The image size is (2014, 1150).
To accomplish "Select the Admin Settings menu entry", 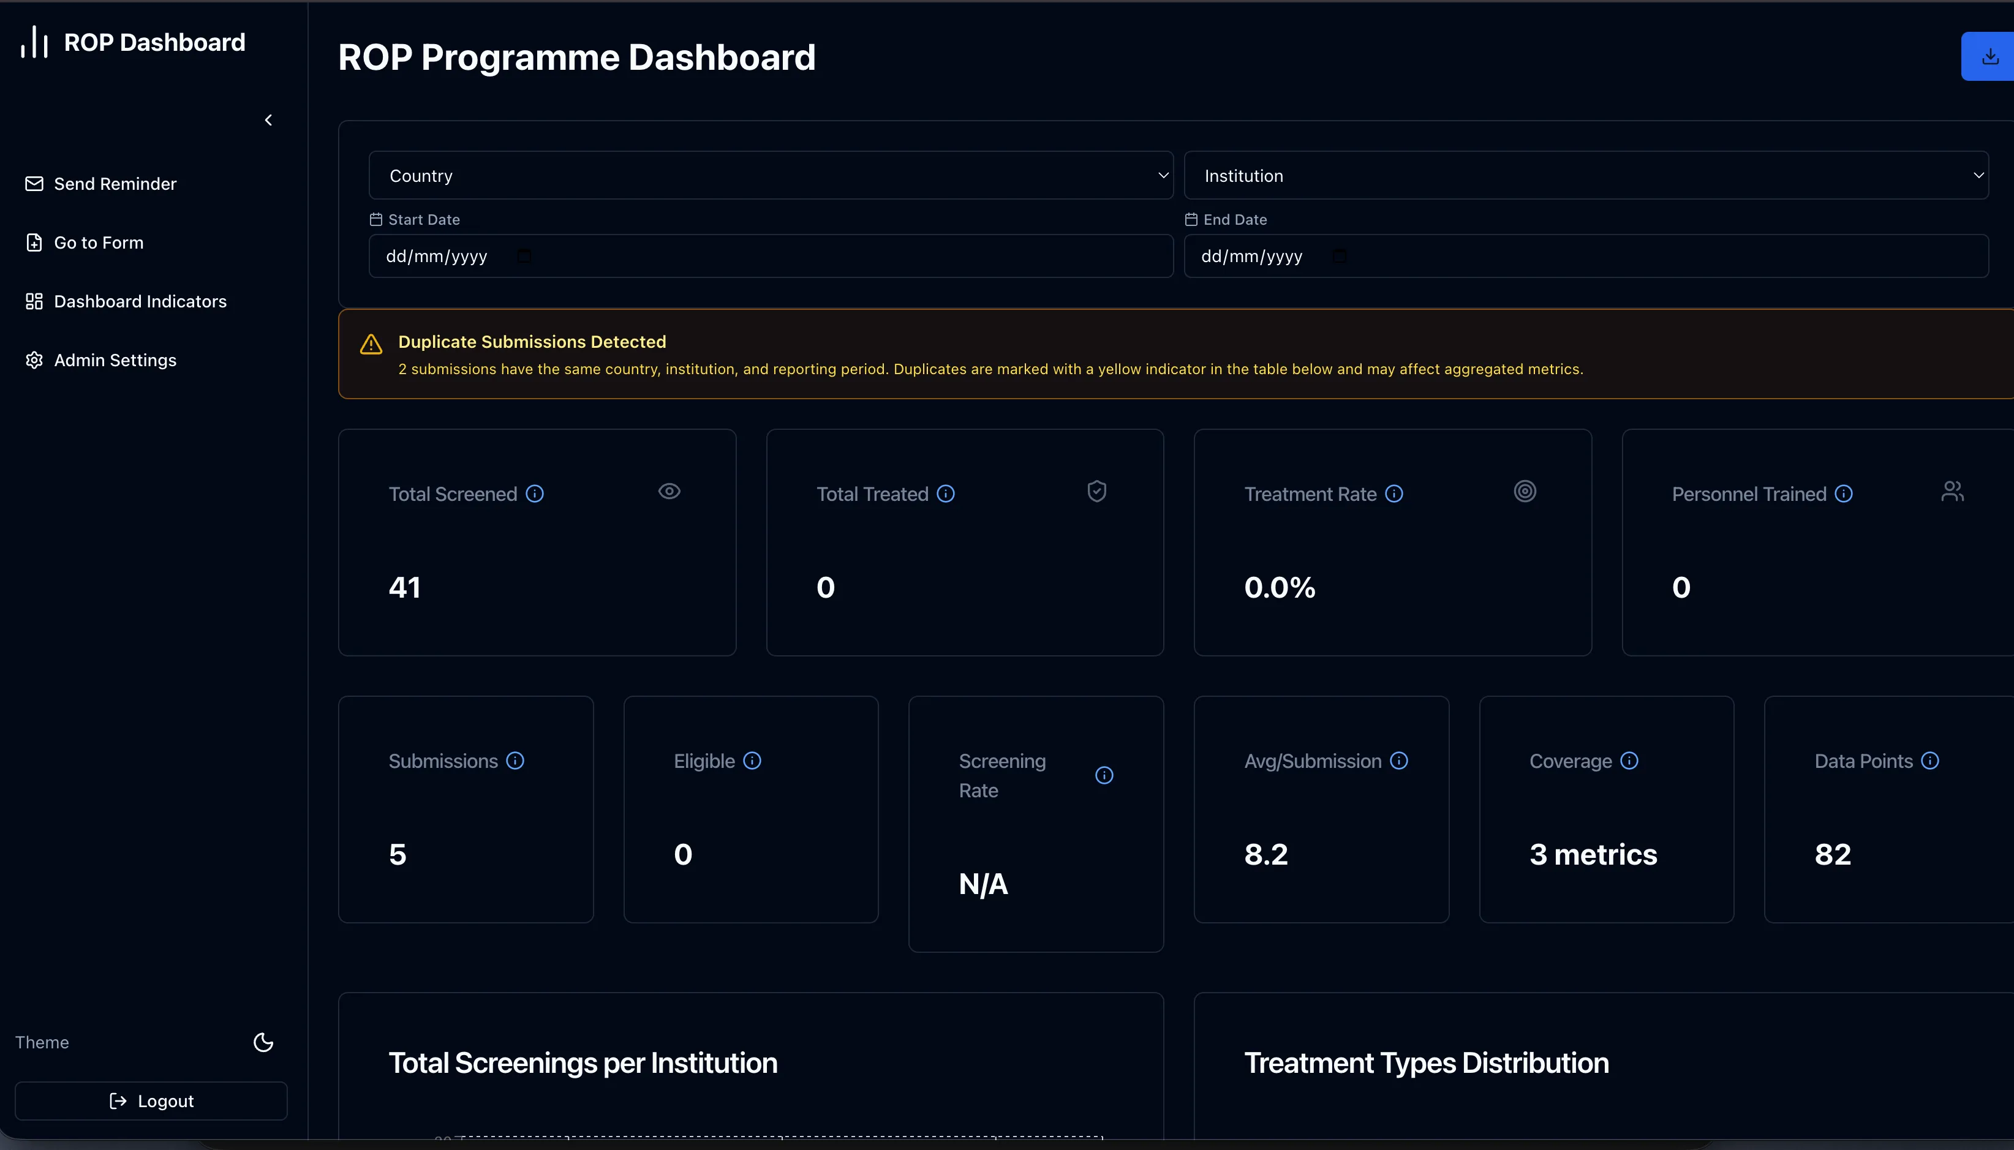I will [x=115, y=360].
